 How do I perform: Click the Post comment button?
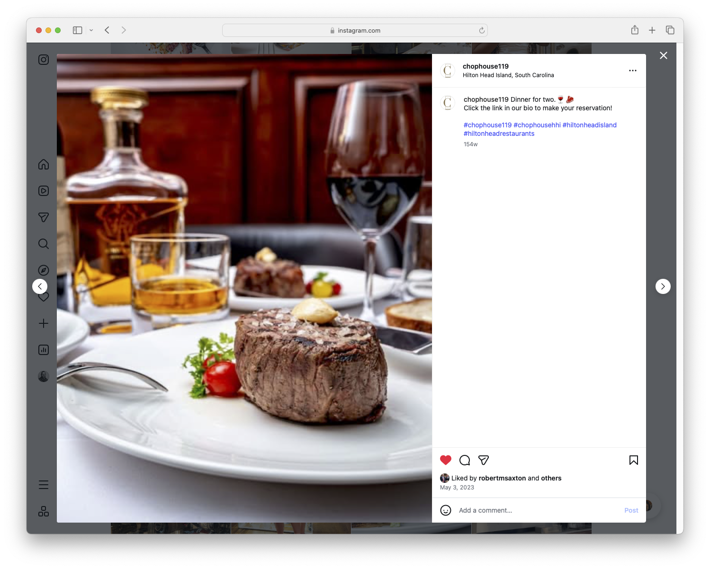pyautogui.click(x=631, y=510)
